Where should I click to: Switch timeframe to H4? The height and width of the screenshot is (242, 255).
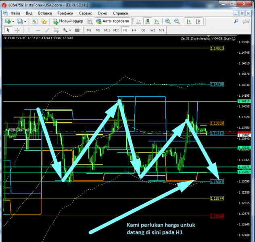pos(134,30)
